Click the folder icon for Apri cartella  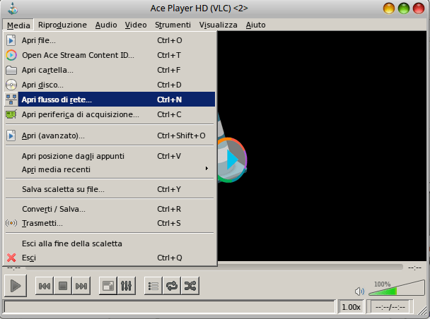click(x=11, y=71)
